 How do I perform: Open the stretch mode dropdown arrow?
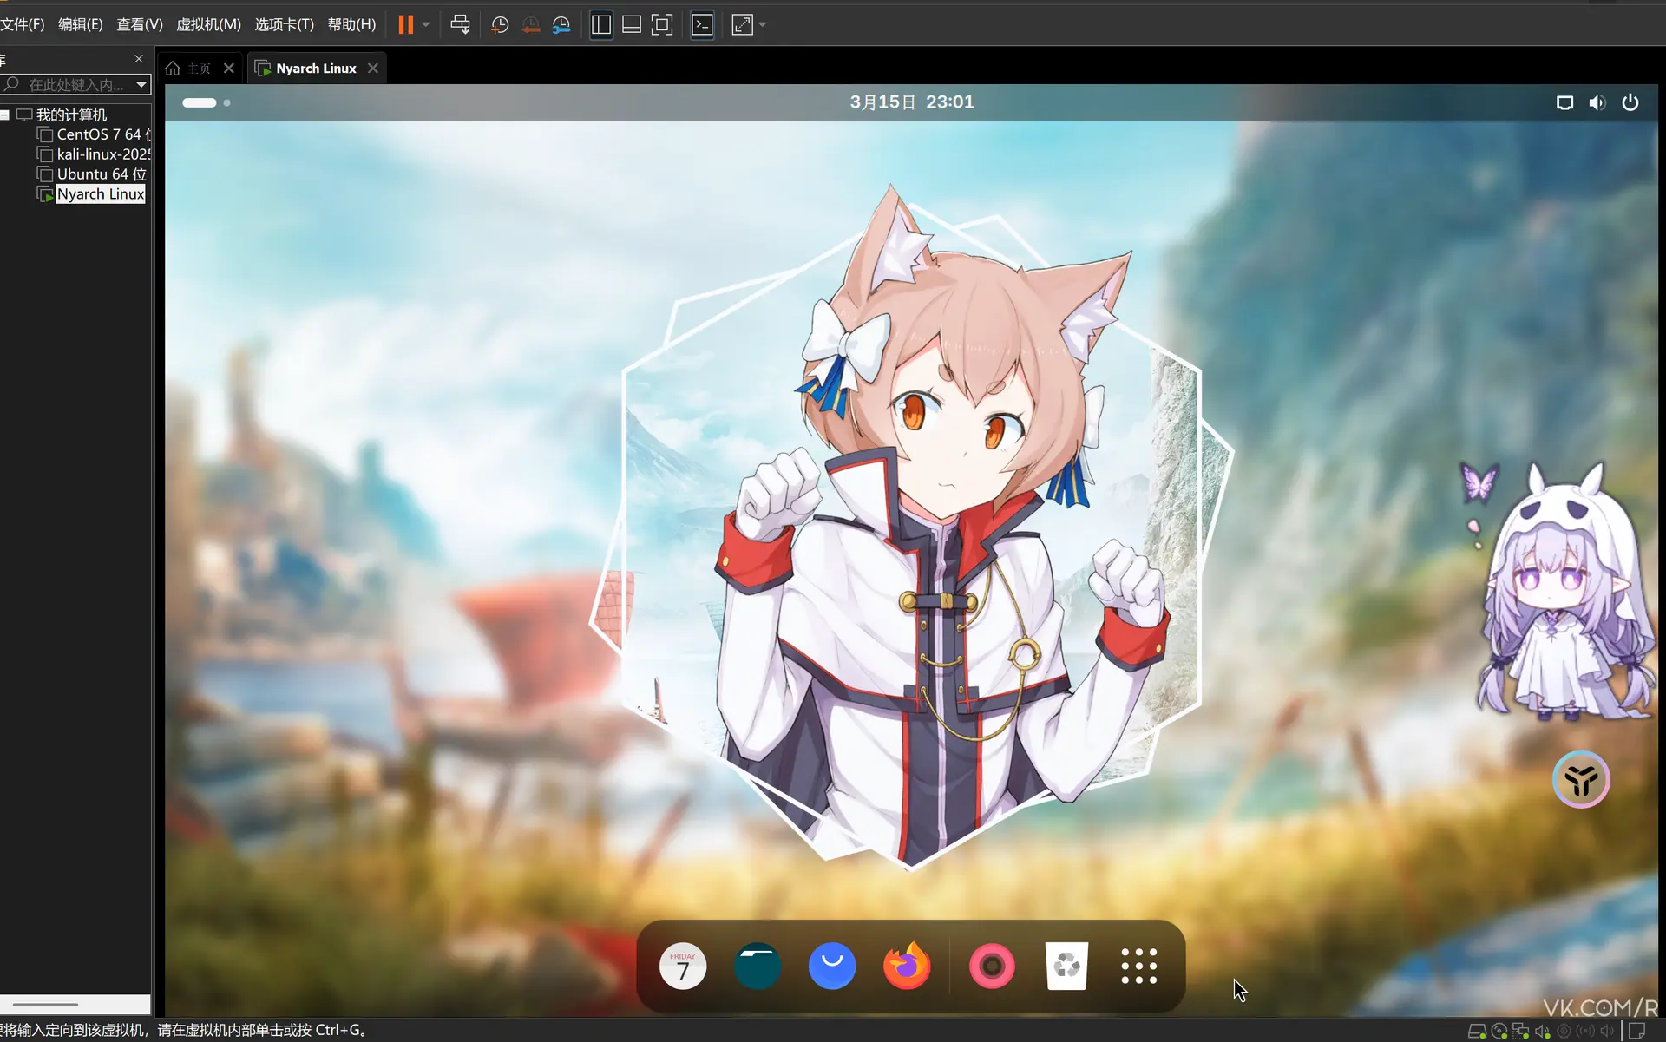click(763, 24)
